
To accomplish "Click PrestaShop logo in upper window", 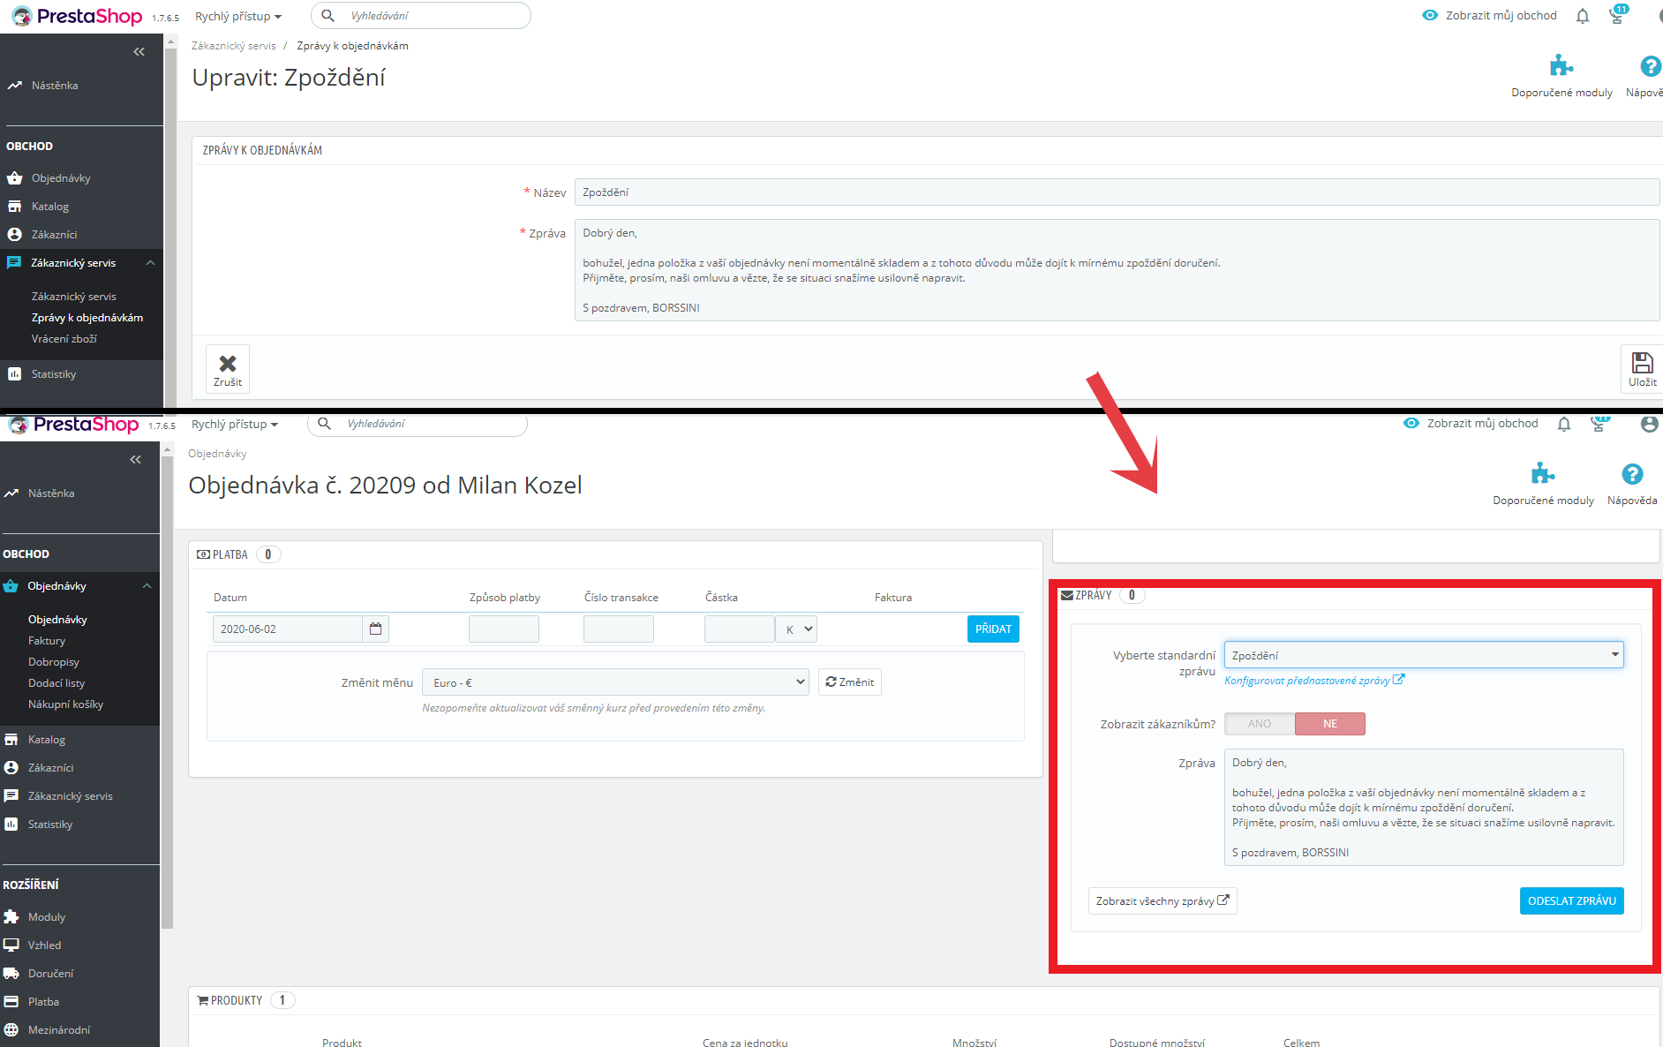I will (x=77, y=16).
